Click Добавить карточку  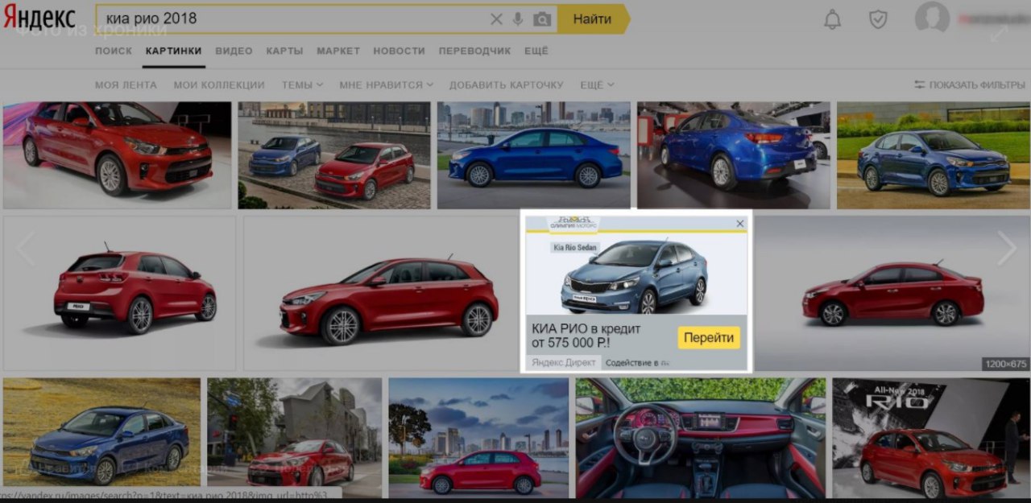pyautogui.click(x=507, y=85)
